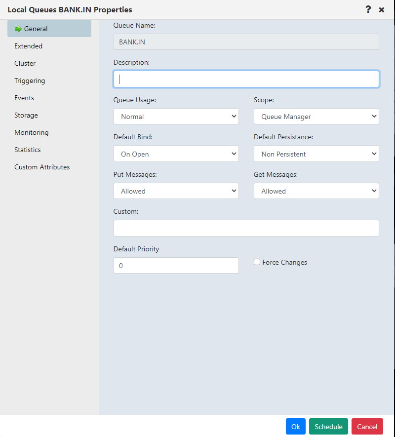Click the green arrow beside General
This screenshot has height=437, width=395.
click(18, 29)
